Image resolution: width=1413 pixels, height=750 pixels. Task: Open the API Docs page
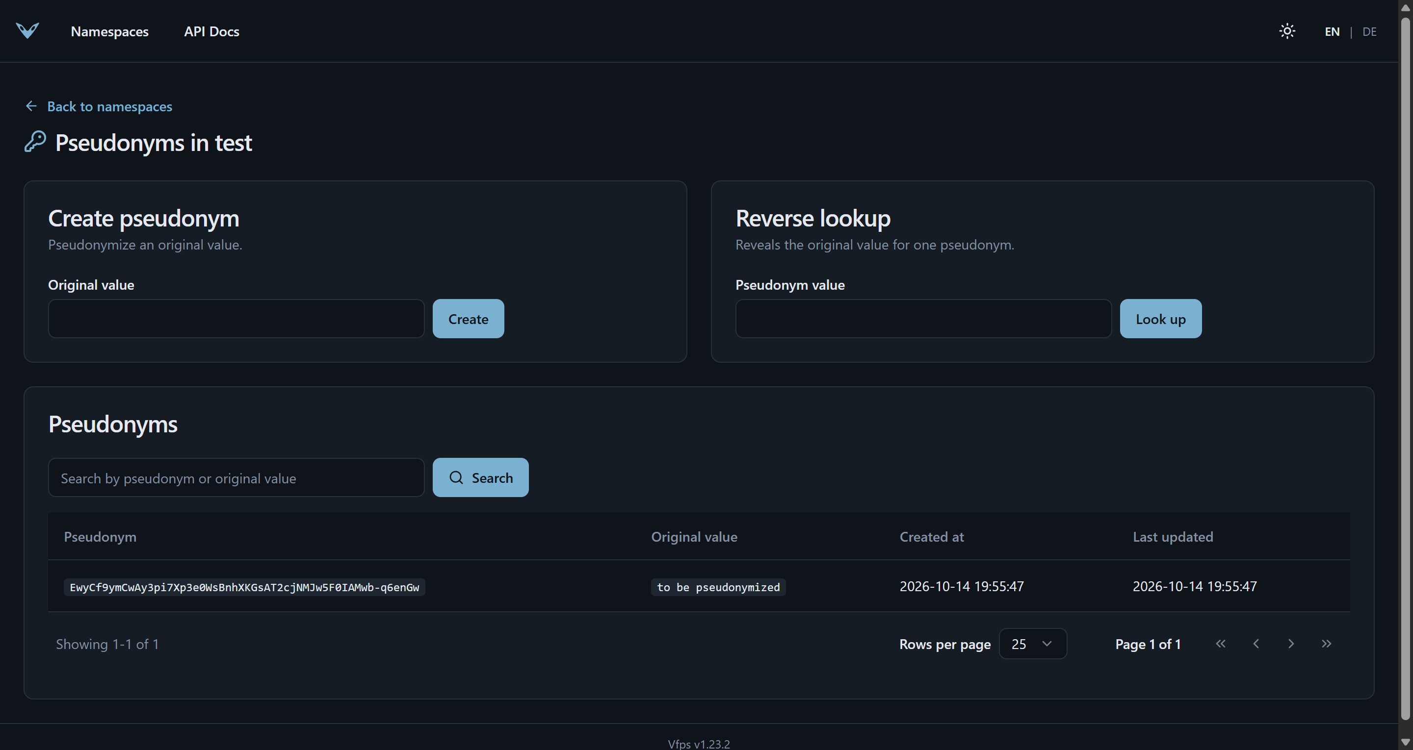click(x=212, y=32)
